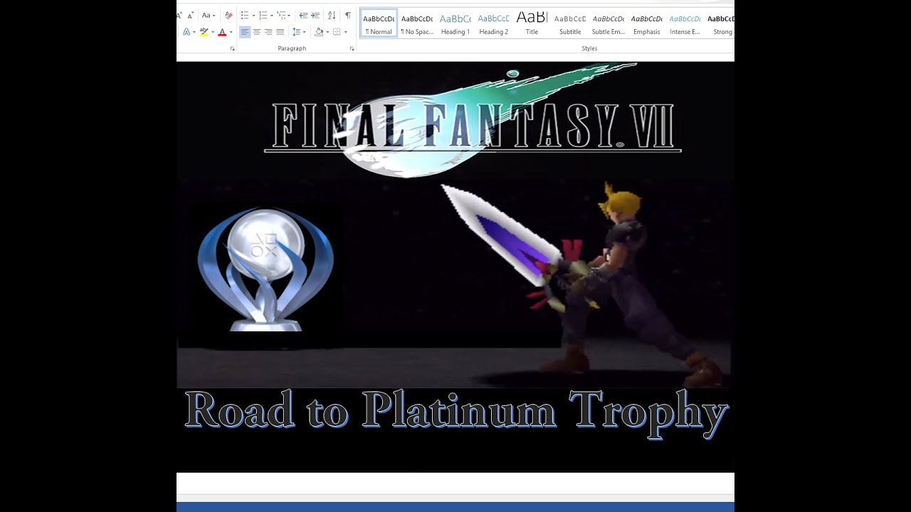Open numbering library dropdown arrow
Screen dimensions: 911x512
[272, 16]
